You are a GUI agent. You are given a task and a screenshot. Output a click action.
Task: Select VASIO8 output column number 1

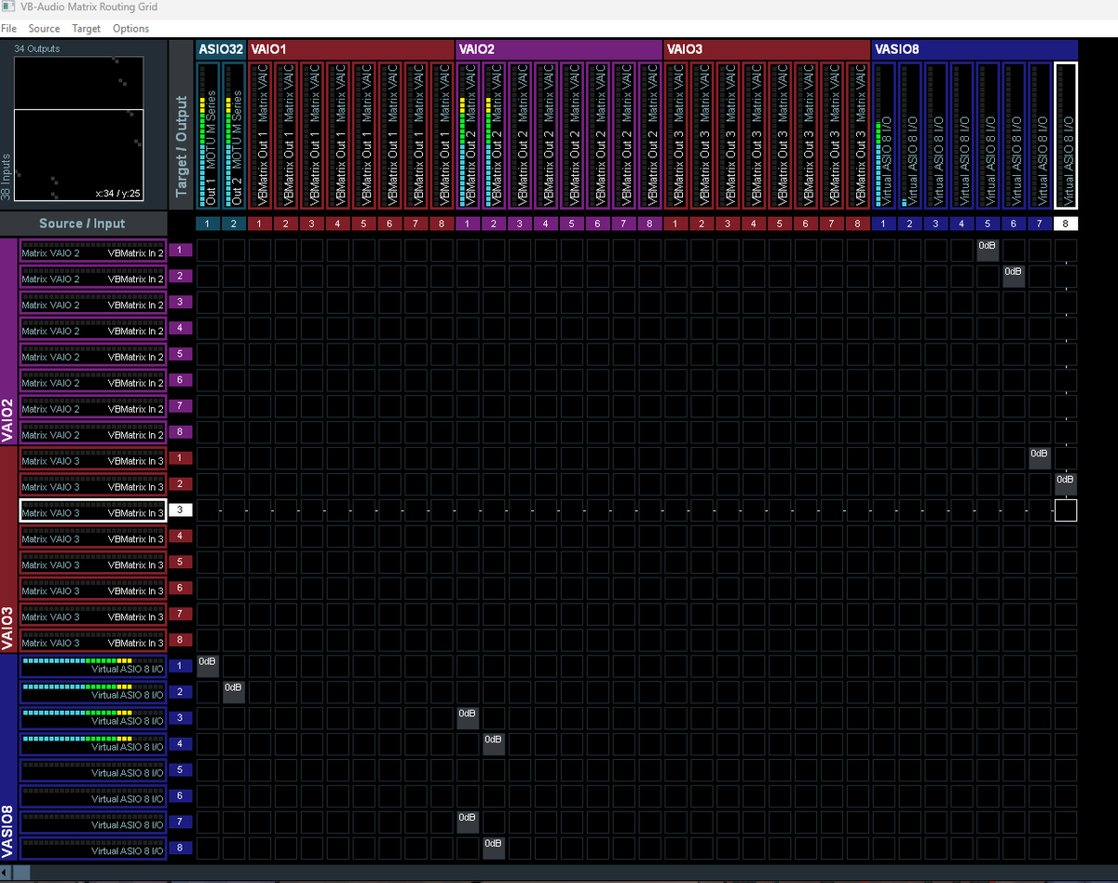click(x=884, y=224)
